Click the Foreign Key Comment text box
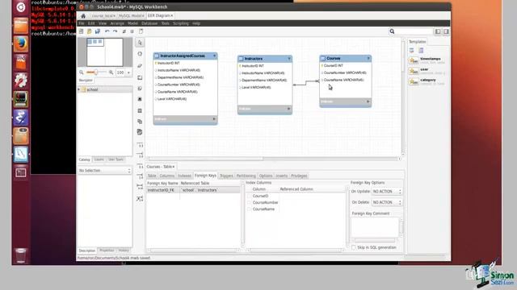The width and height of the screenshot is (517, 290). (x=375, y=227)
